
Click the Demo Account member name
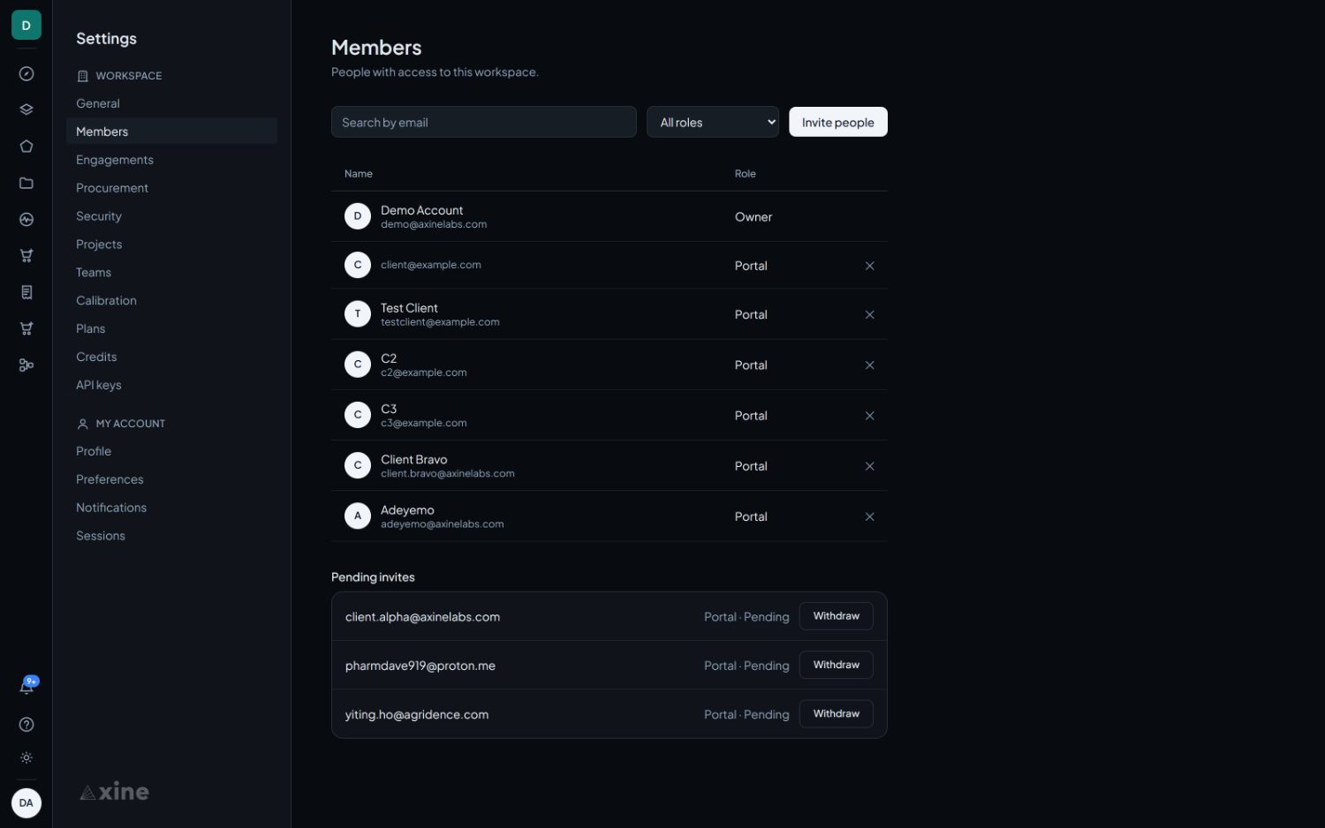[421, 210]
